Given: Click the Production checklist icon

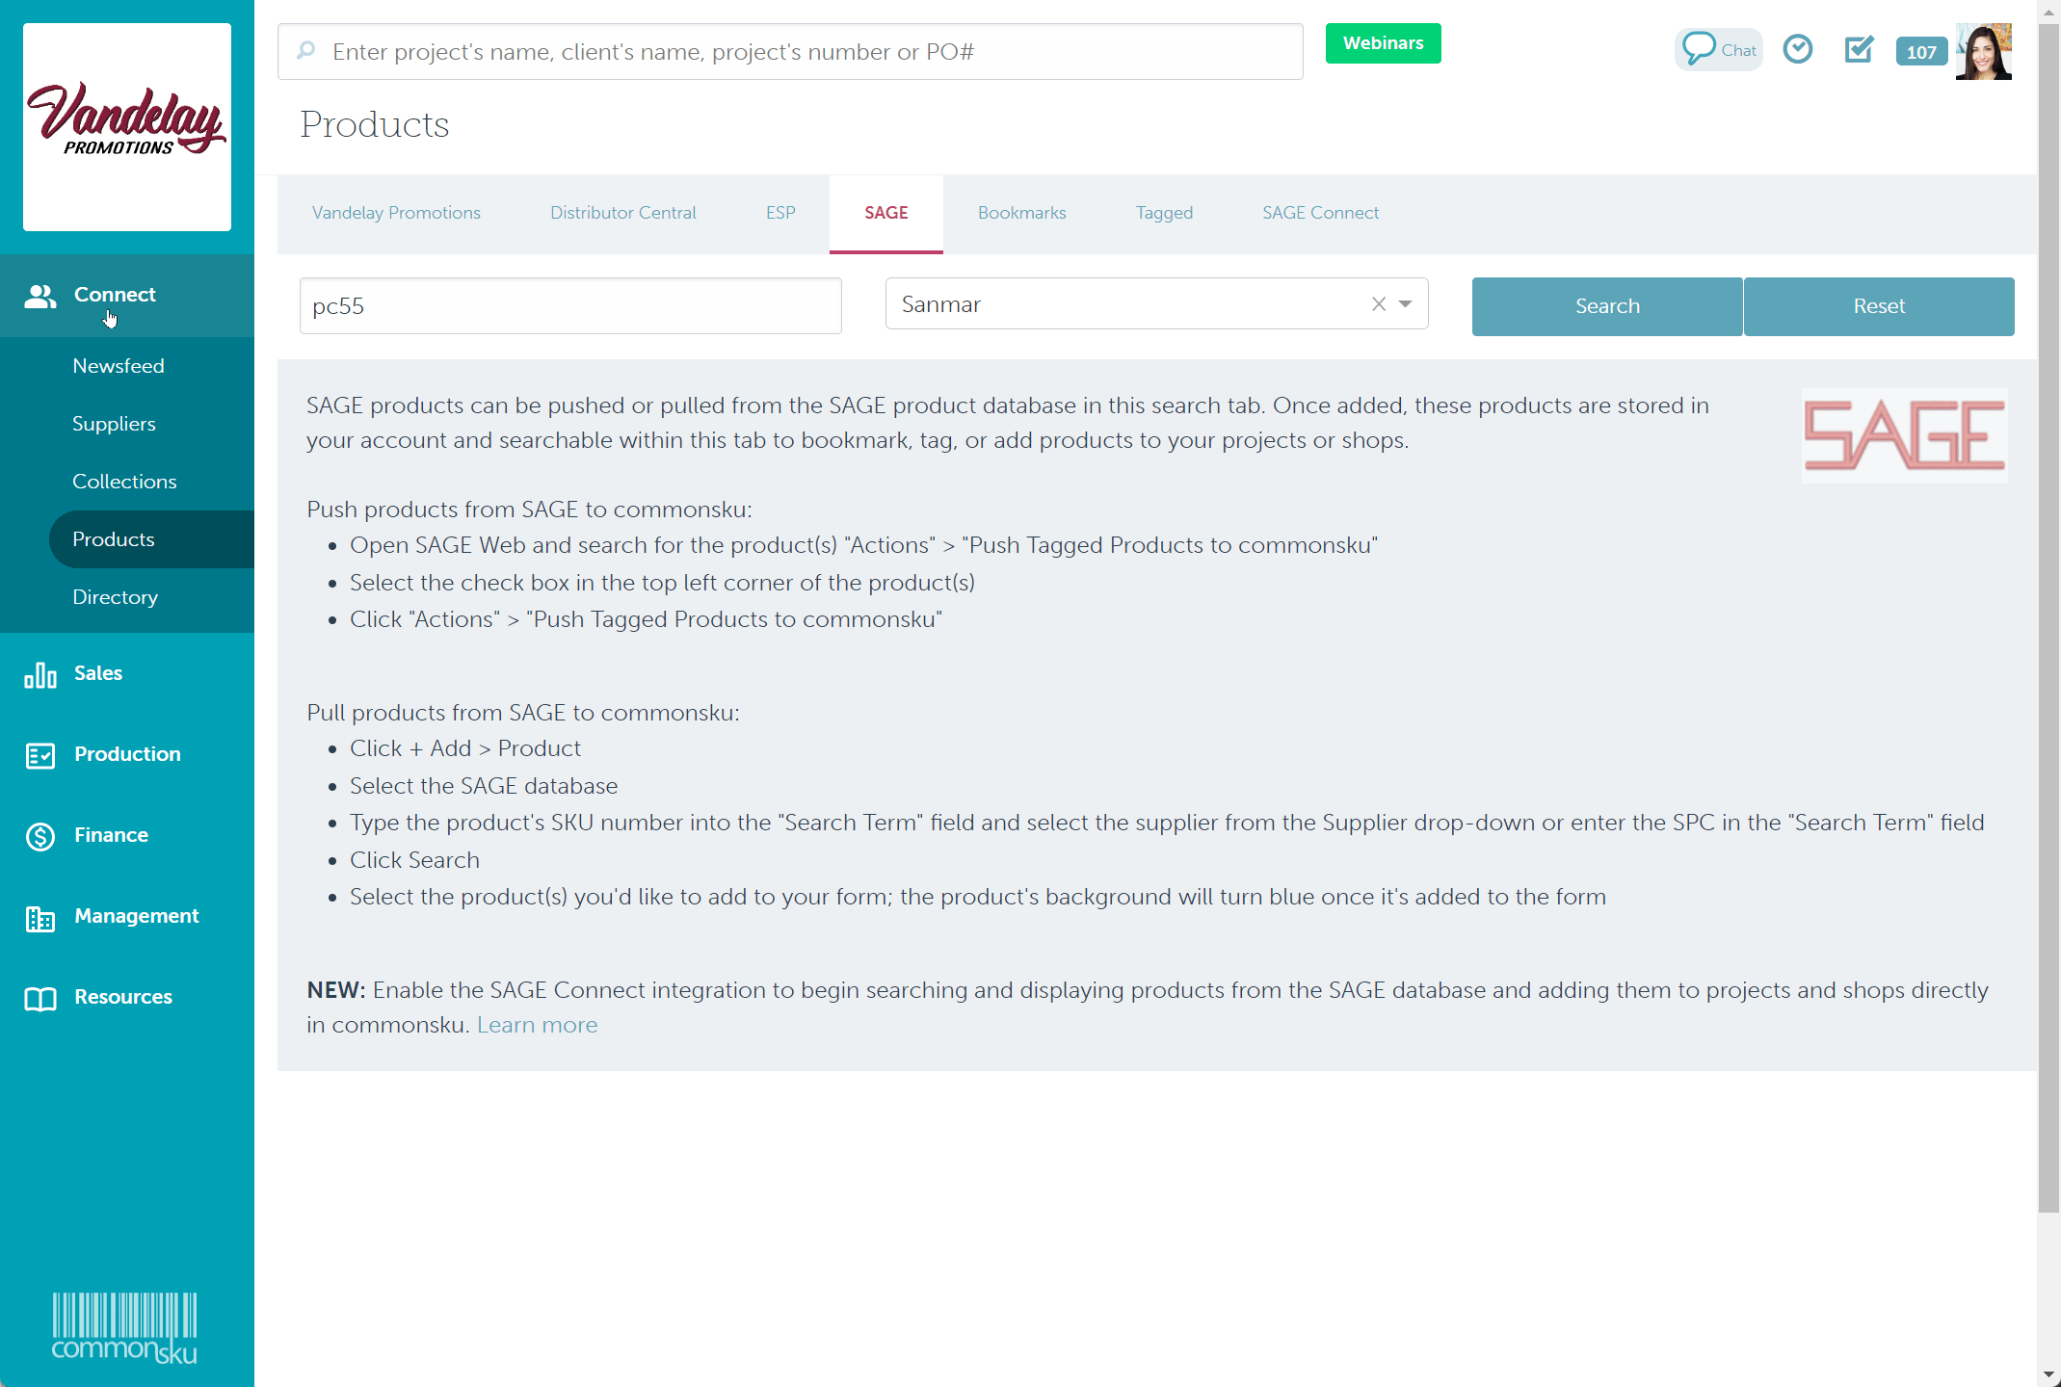Looking at the screenshot, I should [x=40, y=755].
